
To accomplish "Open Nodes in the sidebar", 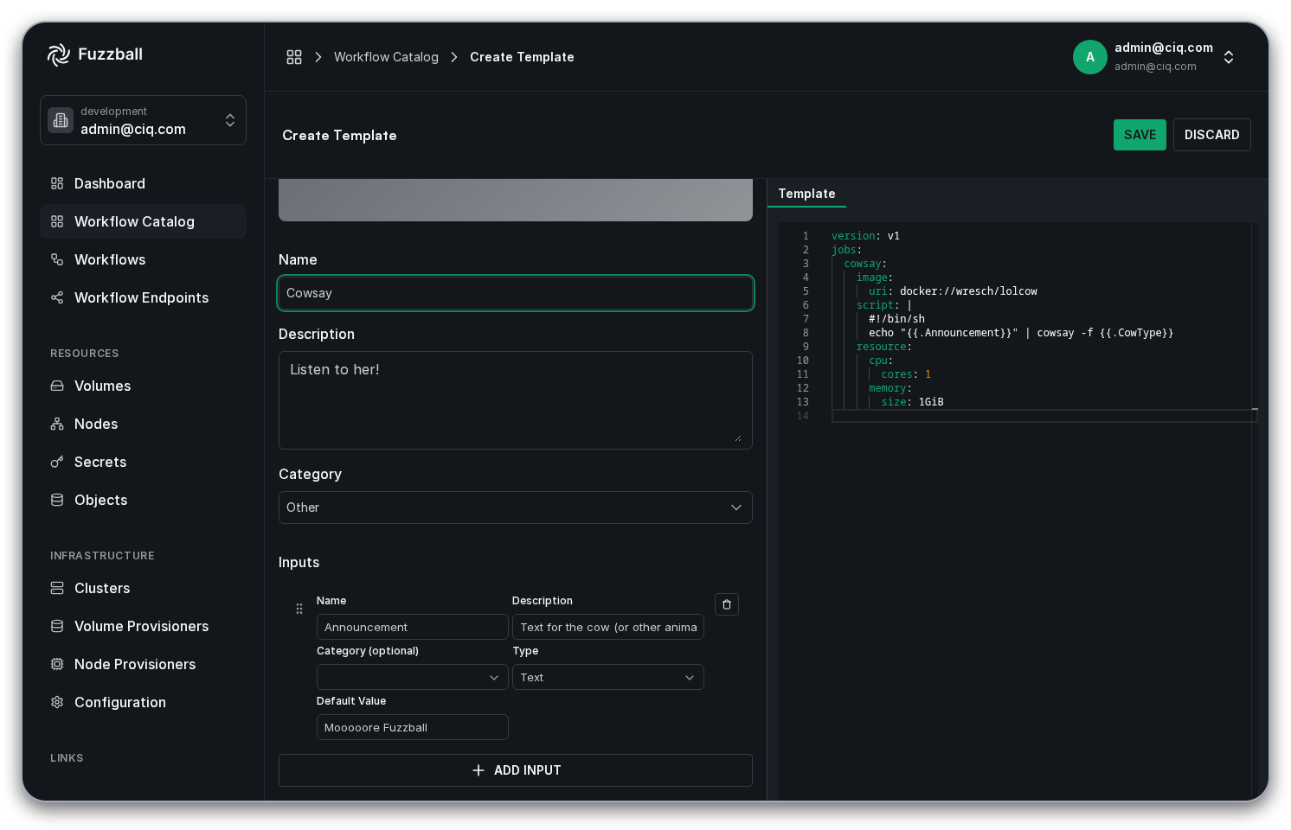I will click(x=143, y=424).
